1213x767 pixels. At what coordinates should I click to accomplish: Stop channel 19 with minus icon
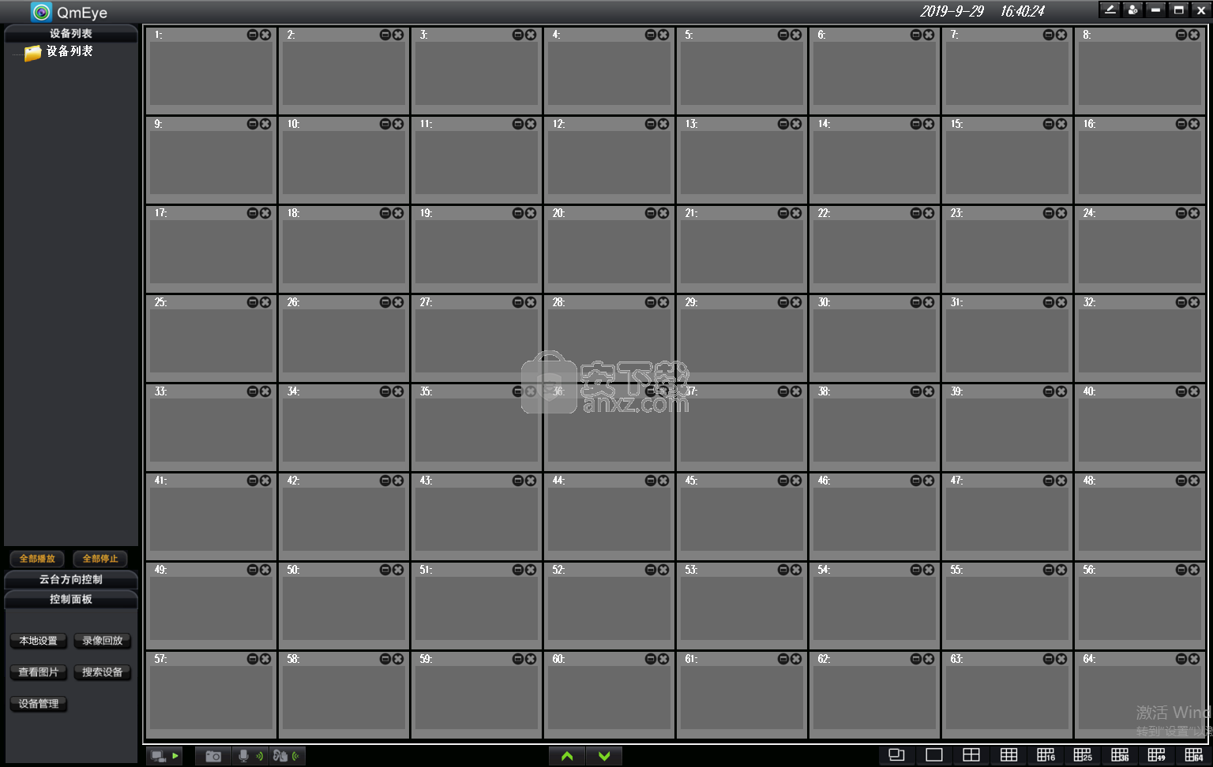coord(518,213)
